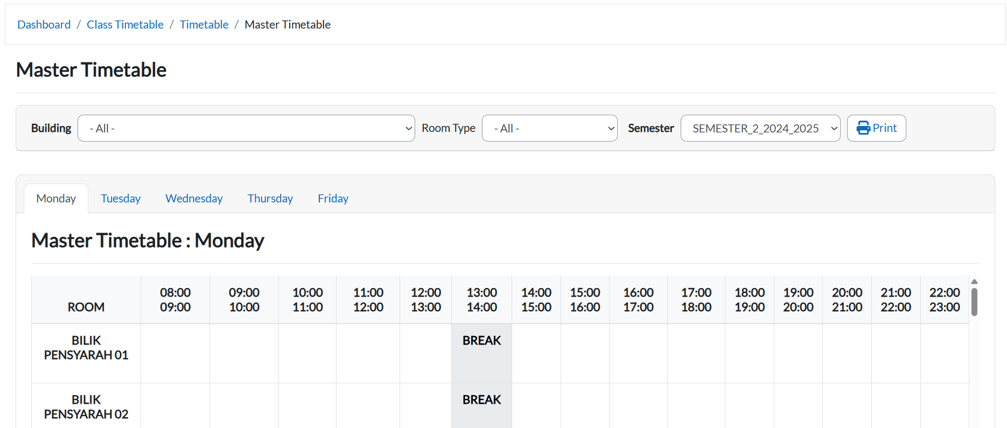
Task: Click the vertical scrollbar thumb of the timetable
Action: pyautogui.click(x=974, y=302)
